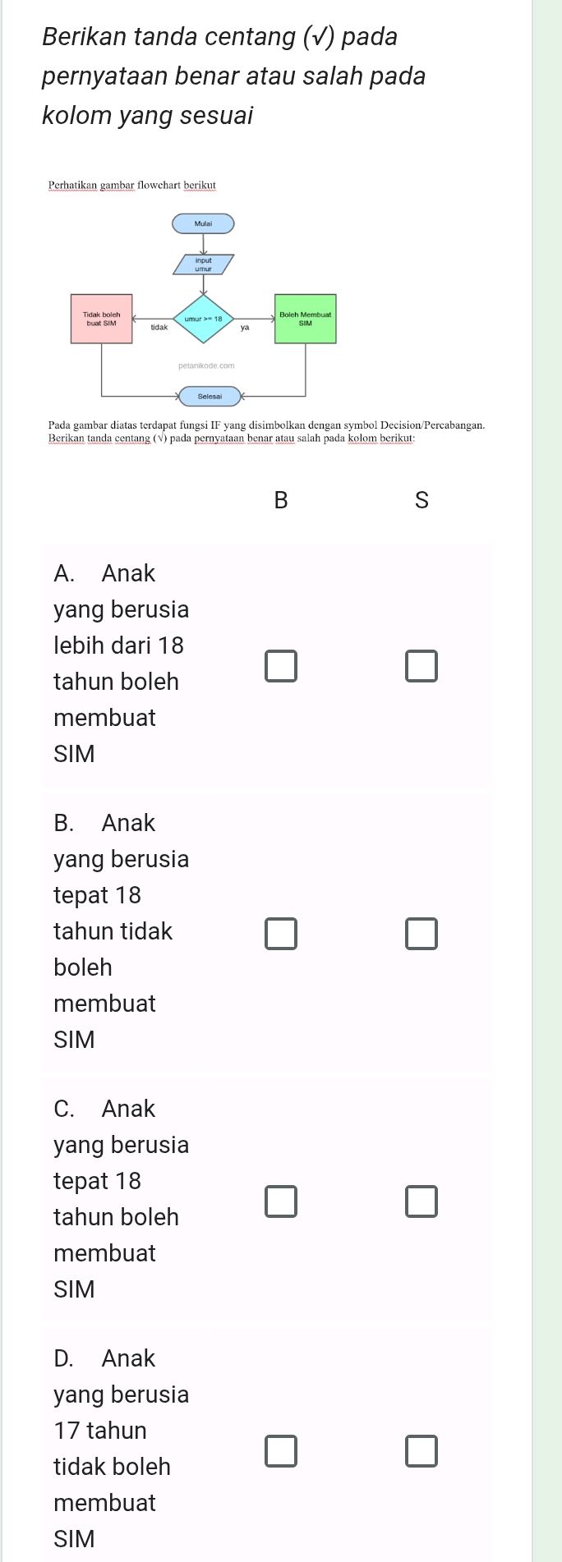Image resolution: width=562 pixels, height=1562 pixels.
Task: Check the B checkbox for statement C
Action: click(280, 1202)
